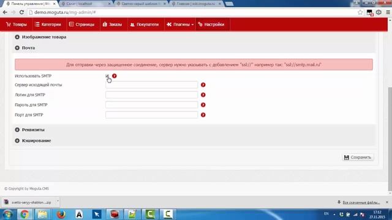
Task: Open File Explorer from the taskbar
Action: click(42, 215)
